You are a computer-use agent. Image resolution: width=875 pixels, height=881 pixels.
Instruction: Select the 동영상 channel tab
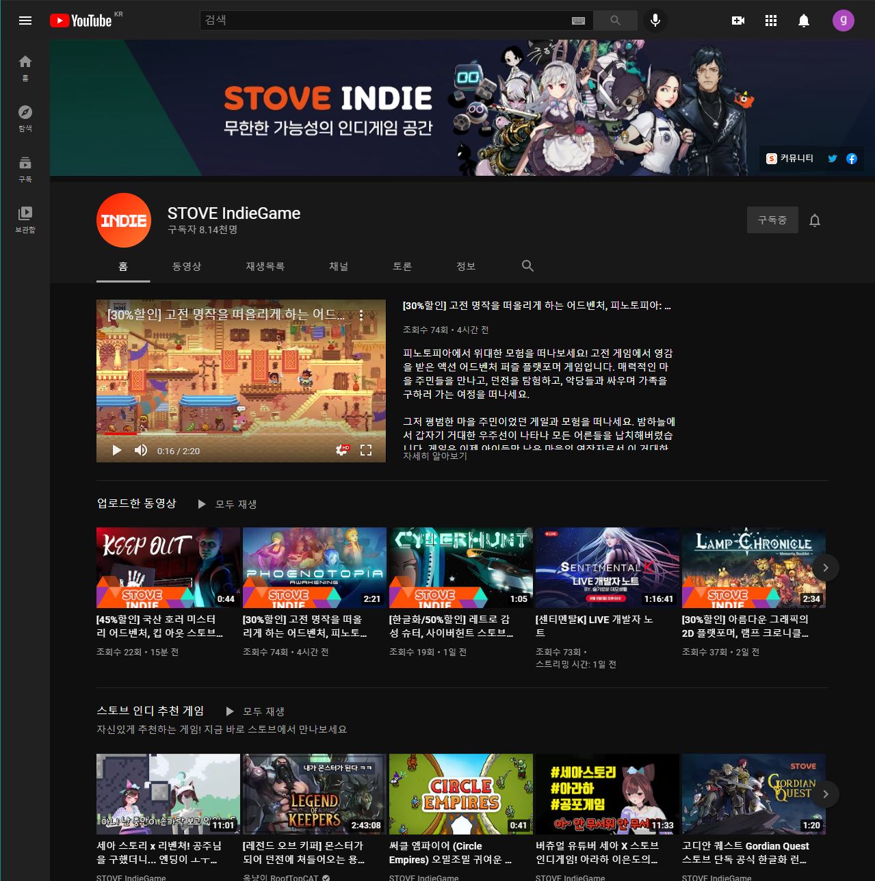click(187, 266)
